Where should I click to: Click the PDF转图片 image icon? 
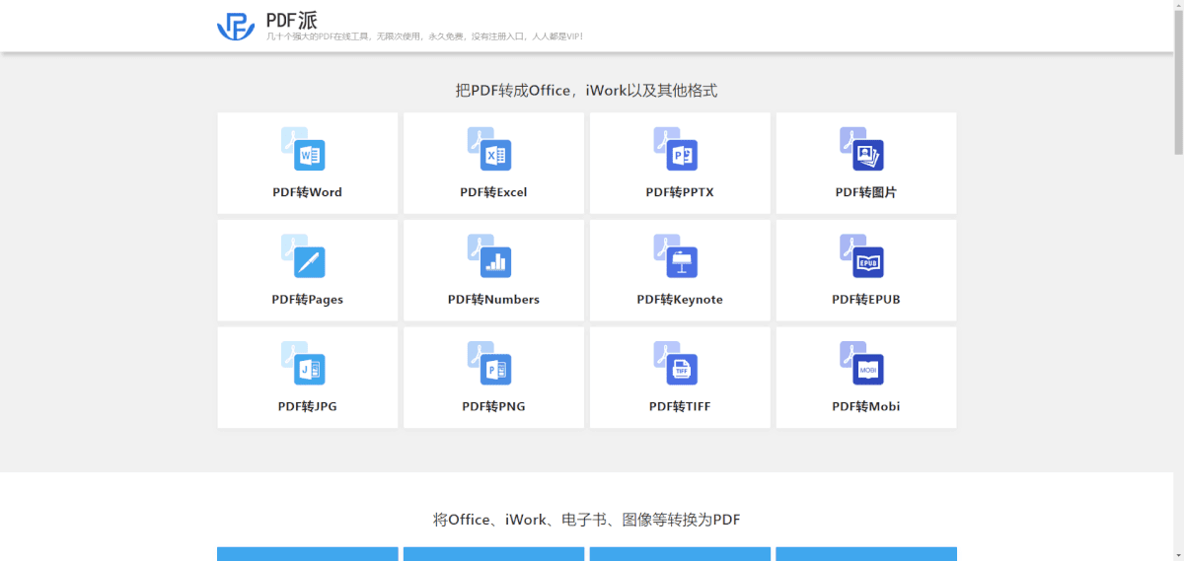click(x=863, y=150)
